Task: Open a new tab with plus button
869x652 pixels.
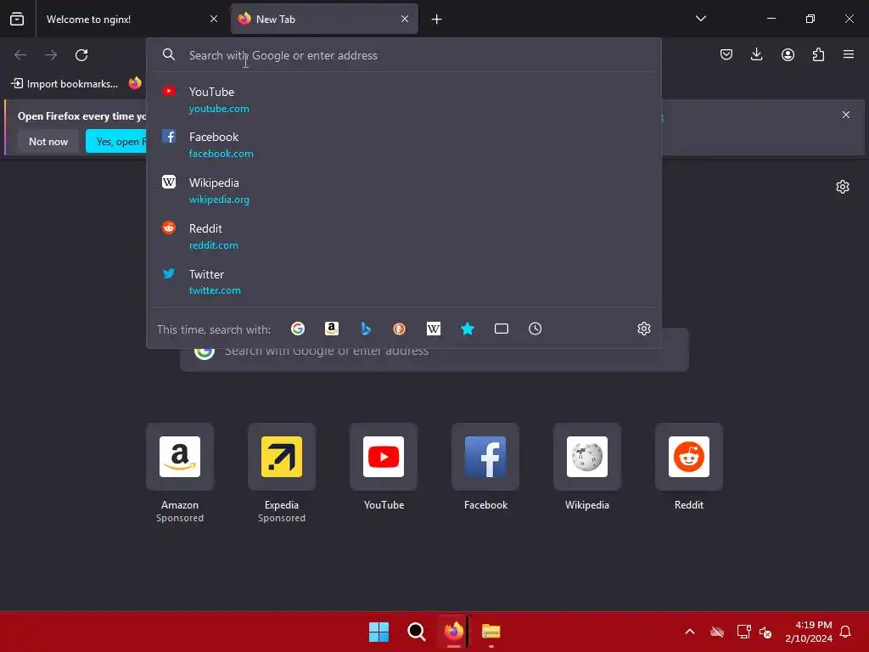Action: coord(437,20)
